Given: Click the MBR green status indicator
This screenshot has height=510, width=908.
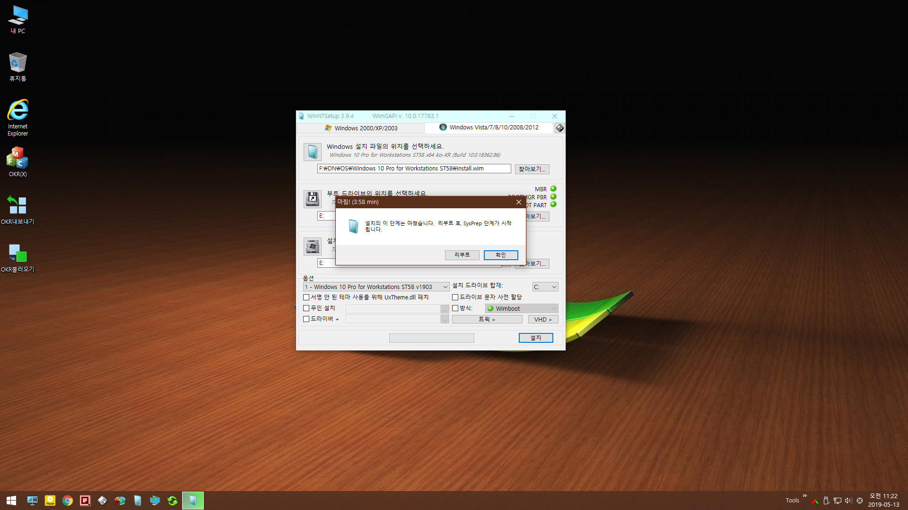Looking at the screenshot, I should [553, 189].
